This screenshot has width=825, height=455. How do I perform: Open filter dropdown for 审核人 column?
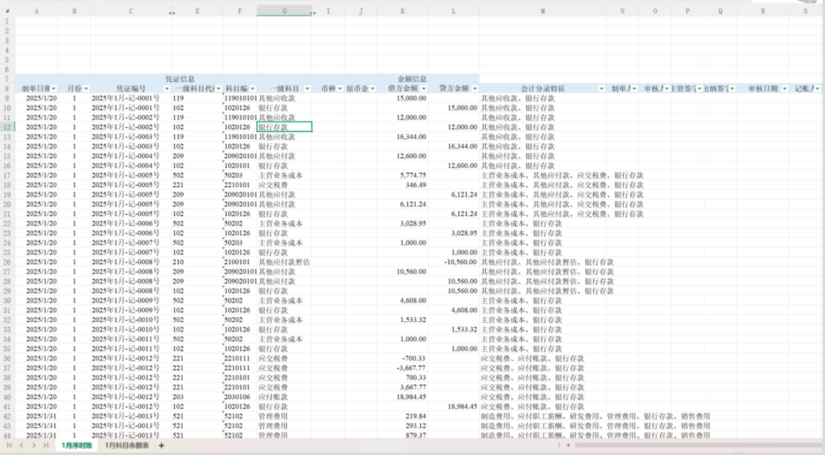coord(667,89)
